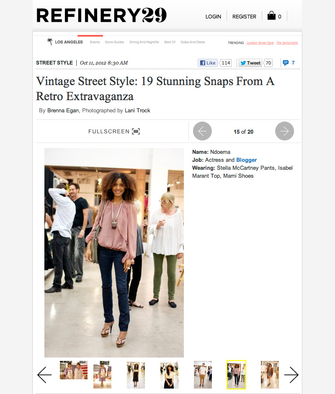335x394 pixels.
Task: Click the Facebook Like button
Action: pyautogui.click(x=208, y=63)
